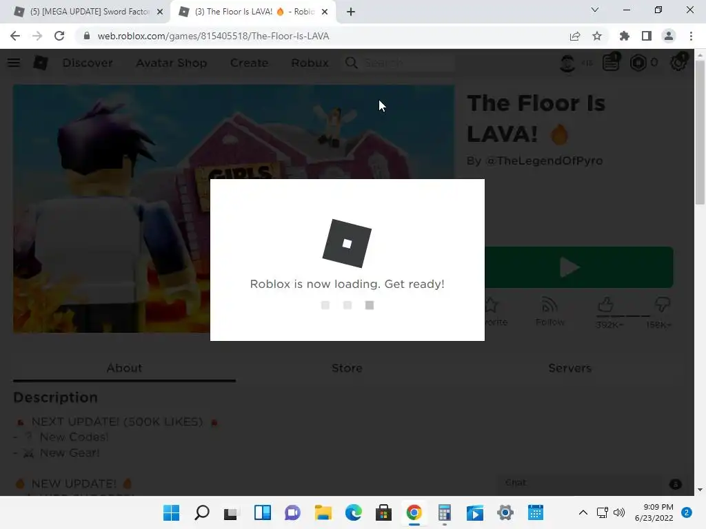Open the tab search chevron

(595, 10)
